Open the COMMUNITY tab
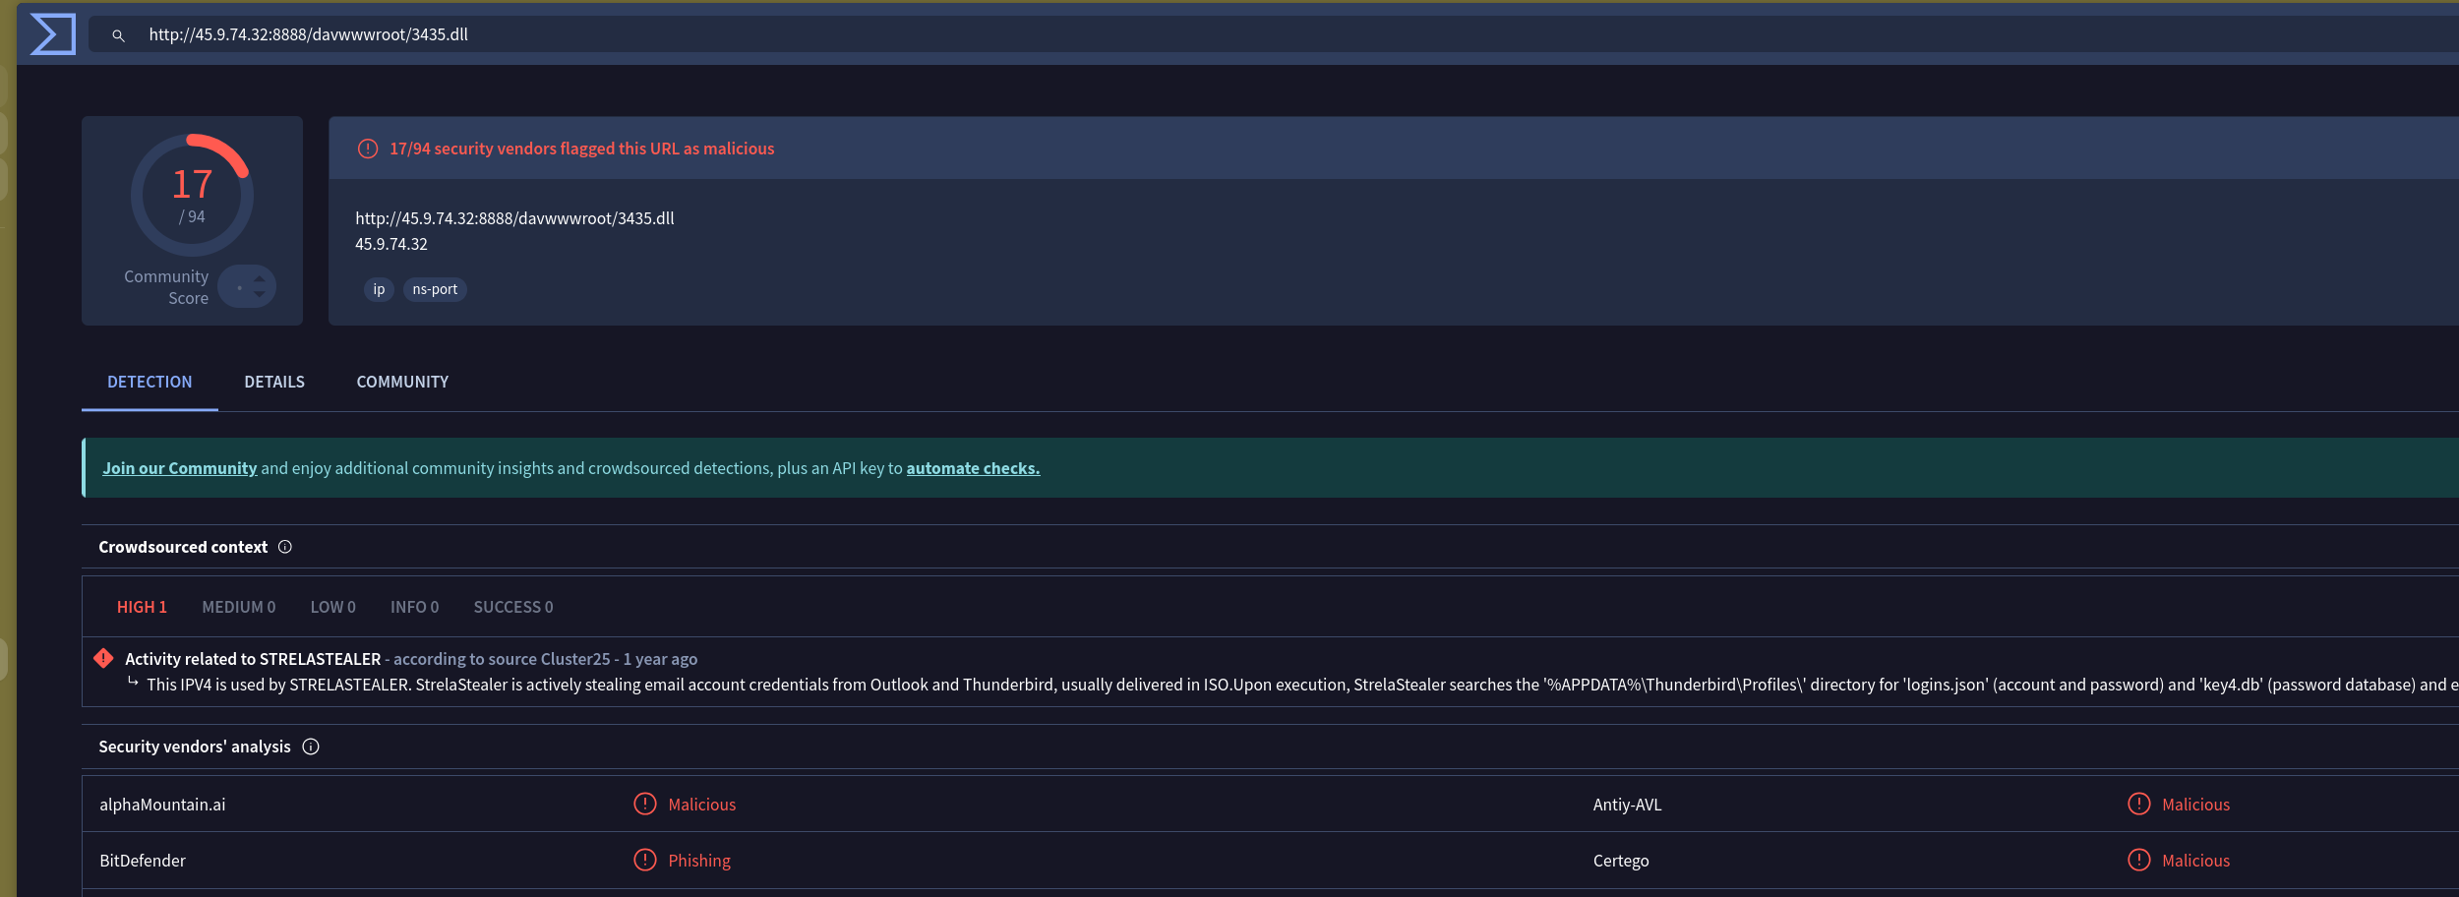 point(402,382)
